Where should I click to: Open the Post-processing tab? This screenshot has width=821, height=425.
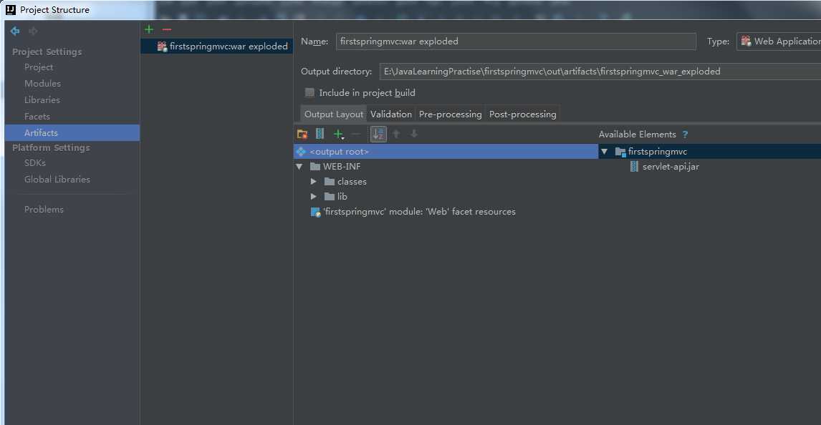[x=522, y=114]
